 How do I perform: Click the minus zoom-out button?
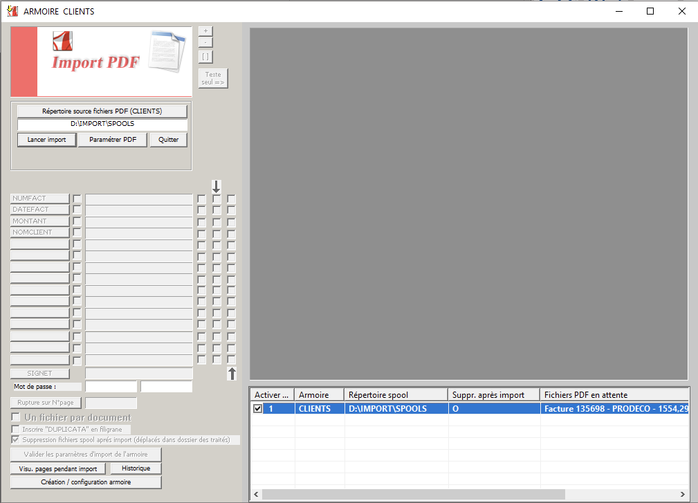(205, 43)
